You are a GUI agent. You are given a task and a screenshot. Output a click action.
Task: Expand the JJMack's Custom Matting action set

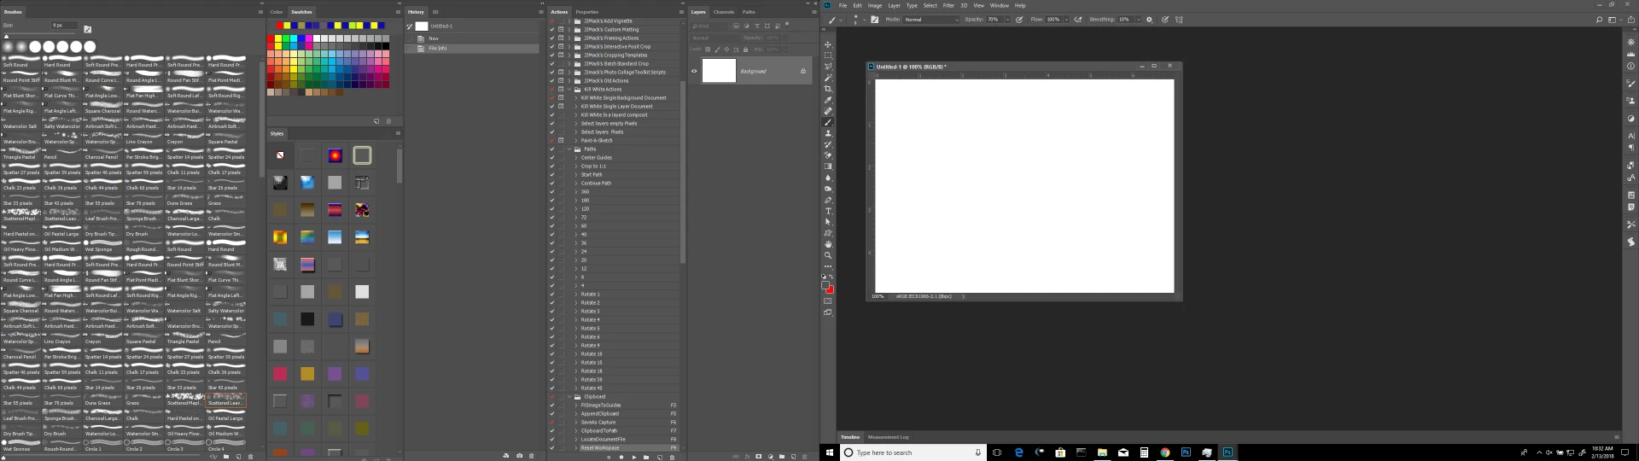(x=569, y=30)
